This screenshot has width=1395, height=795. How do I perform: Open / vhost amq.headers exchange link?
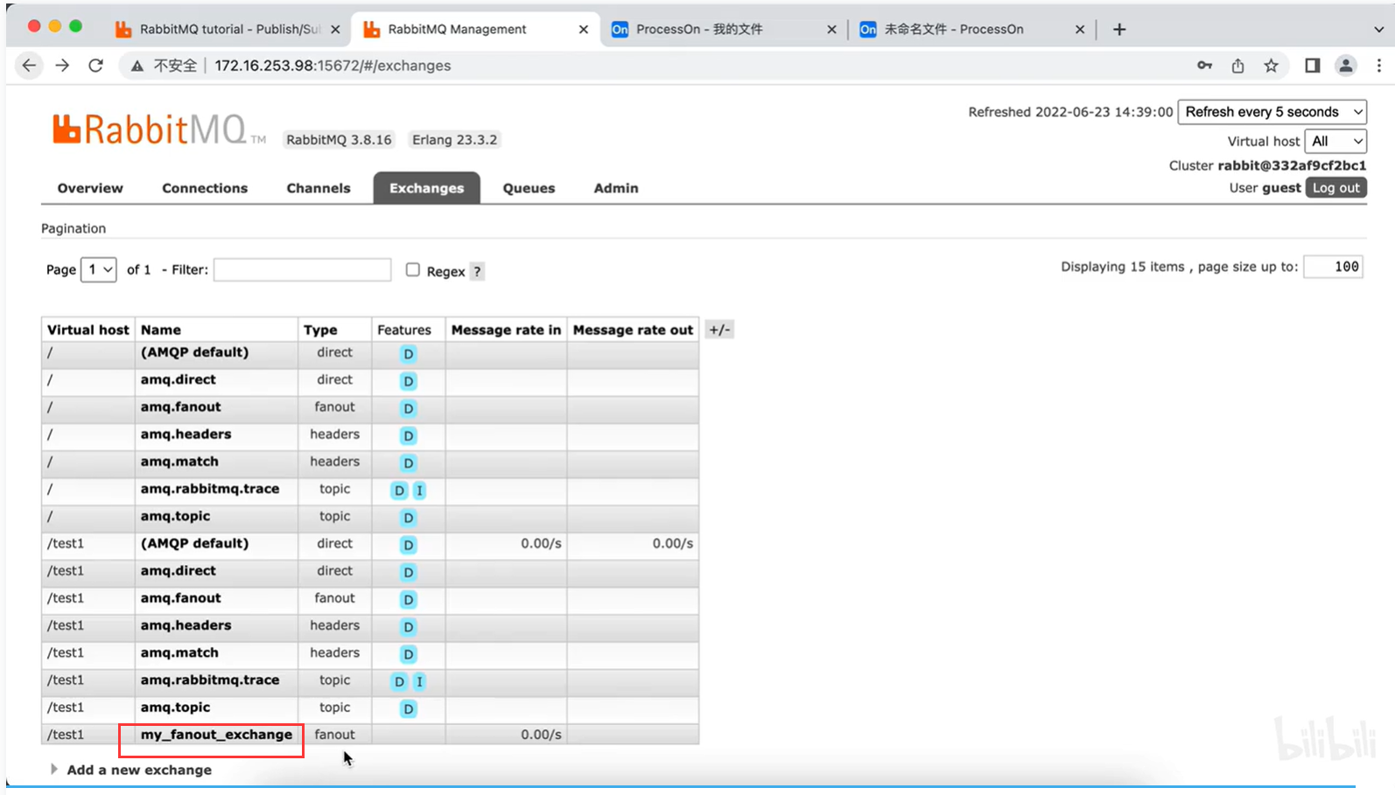[186, 434]
